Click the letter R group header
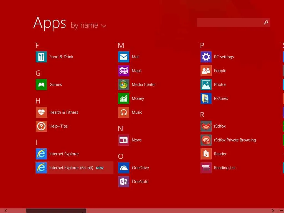 click(202, 115)
